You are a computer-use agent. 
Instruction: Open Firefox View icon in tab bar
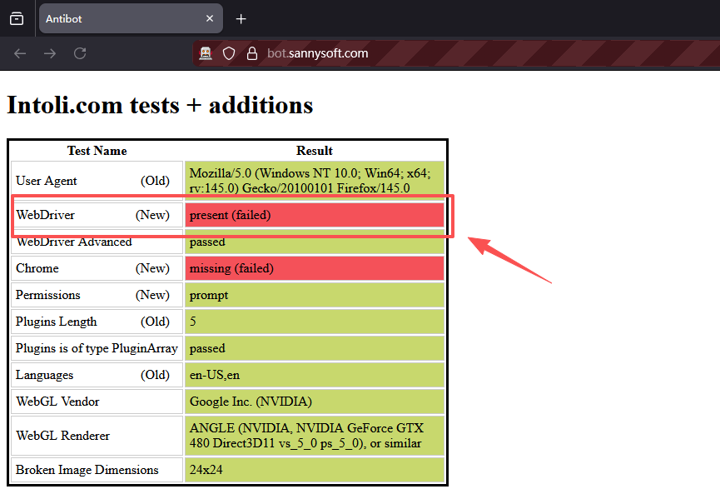[17, 18]
